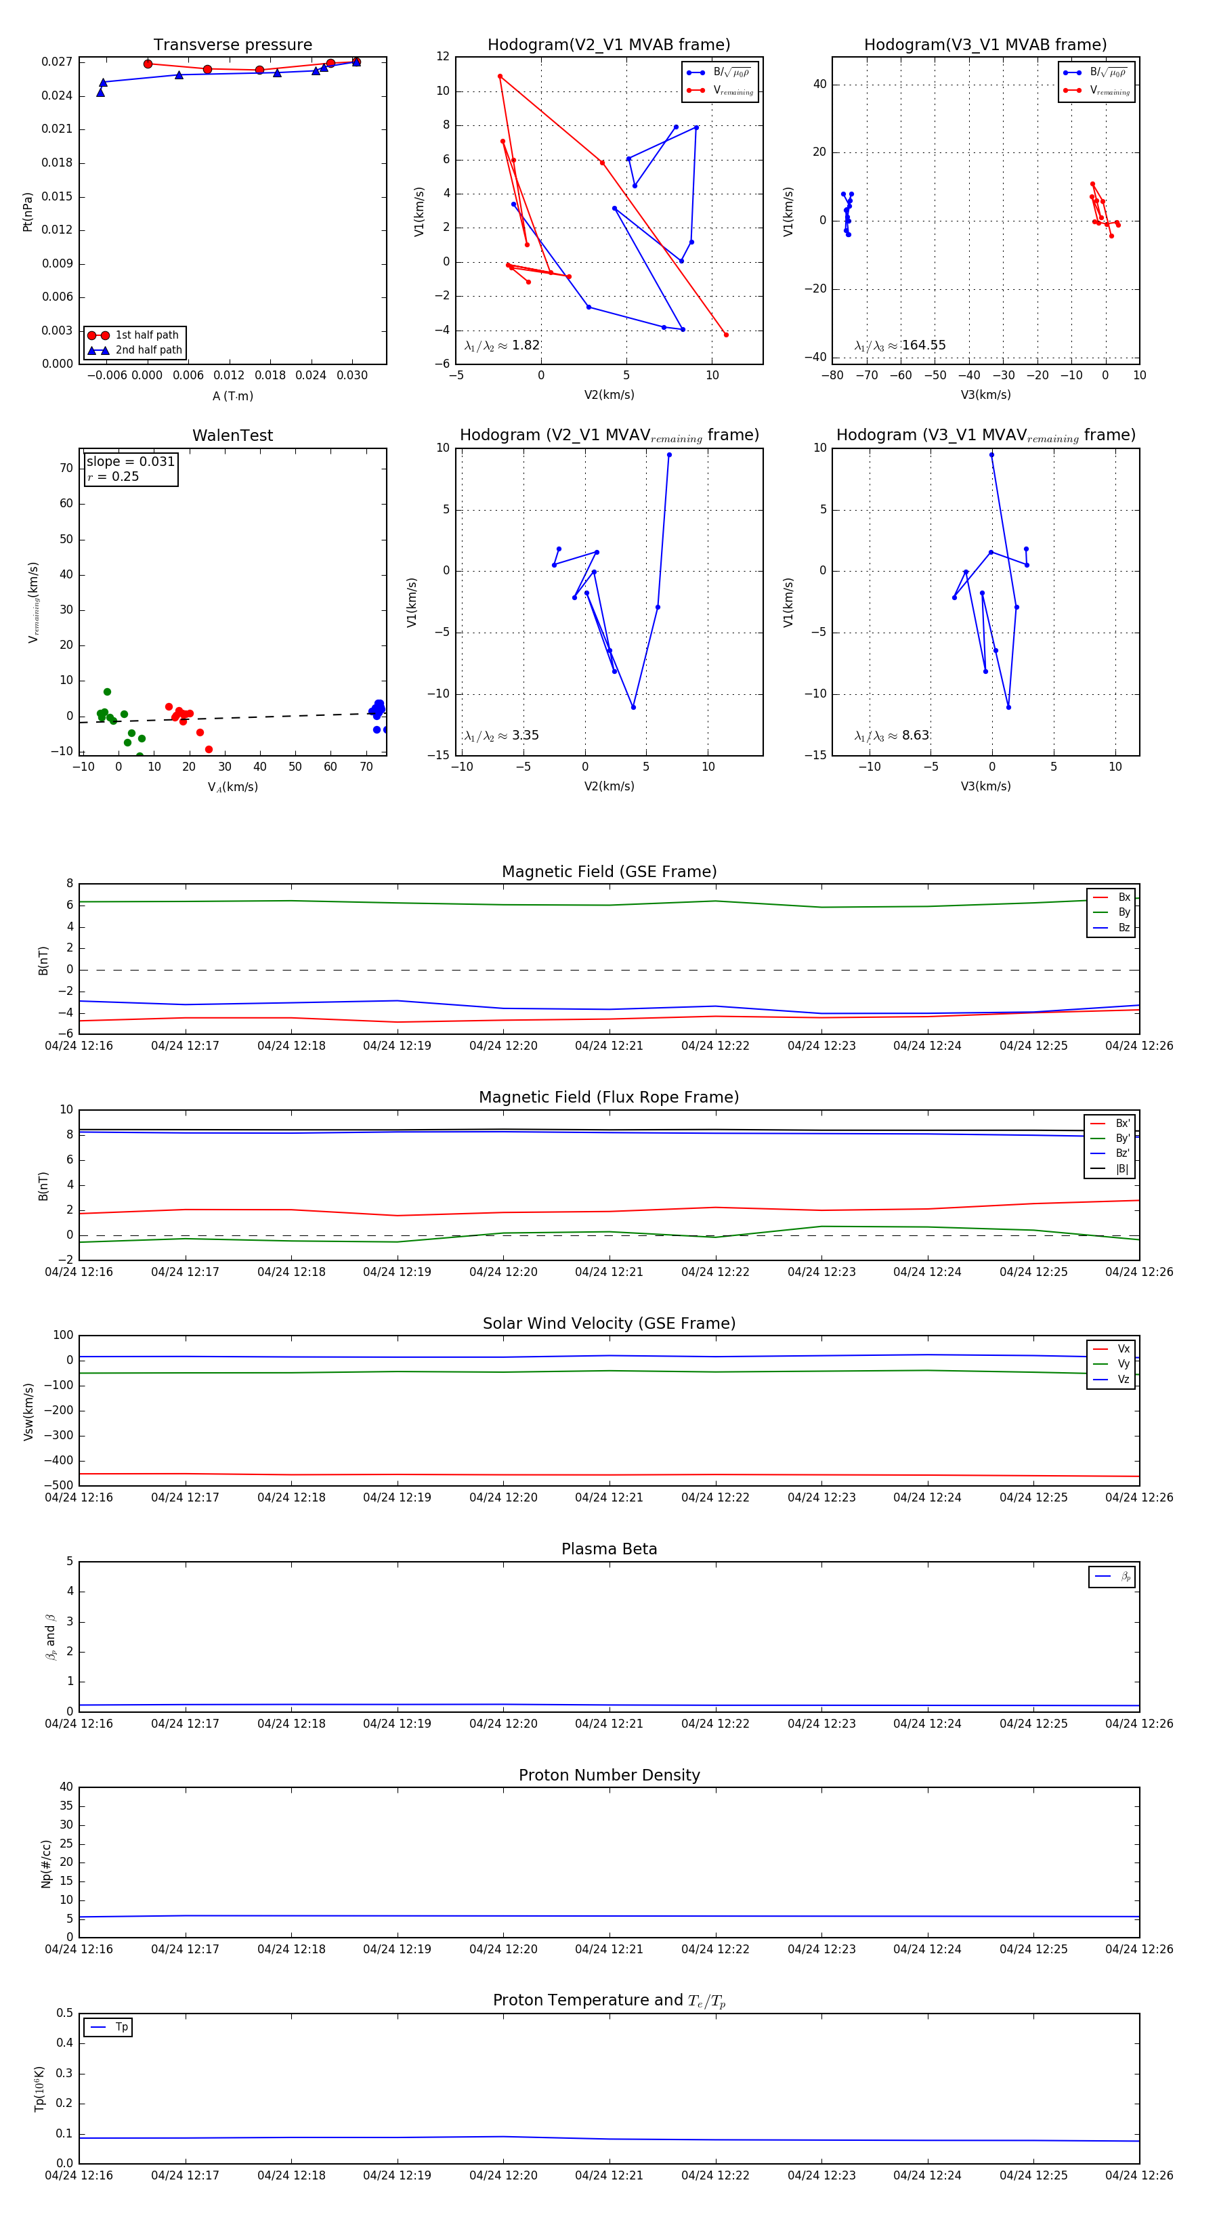Click the λ1/λ2 ≈ 1.82 annotation
1219x2235 pixels.
coord(502,345)
